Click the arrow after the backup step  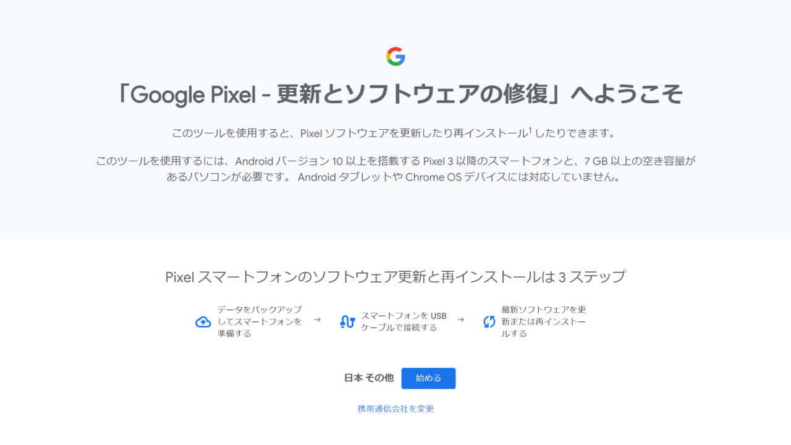click(317, 320)
